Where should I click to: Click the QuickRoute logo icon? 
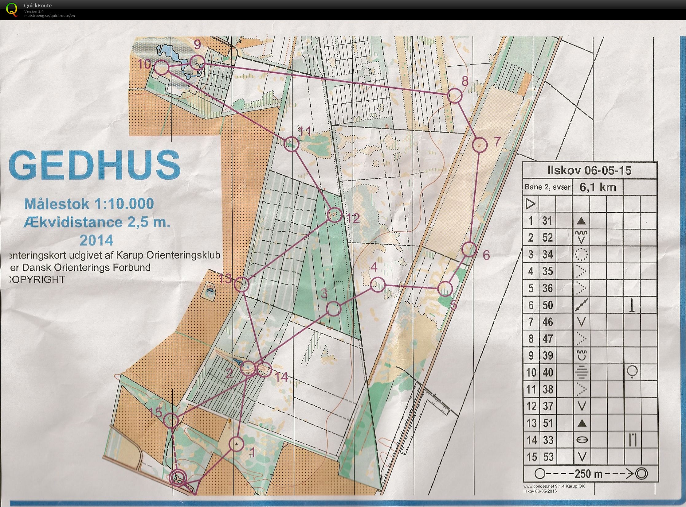[12, 10]
